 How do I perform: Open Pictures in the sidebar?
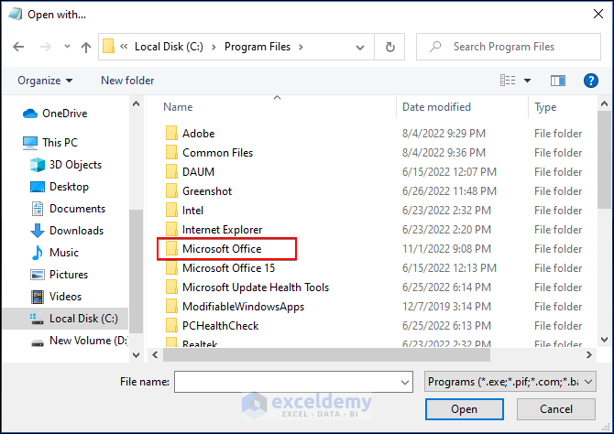point(60,275)
